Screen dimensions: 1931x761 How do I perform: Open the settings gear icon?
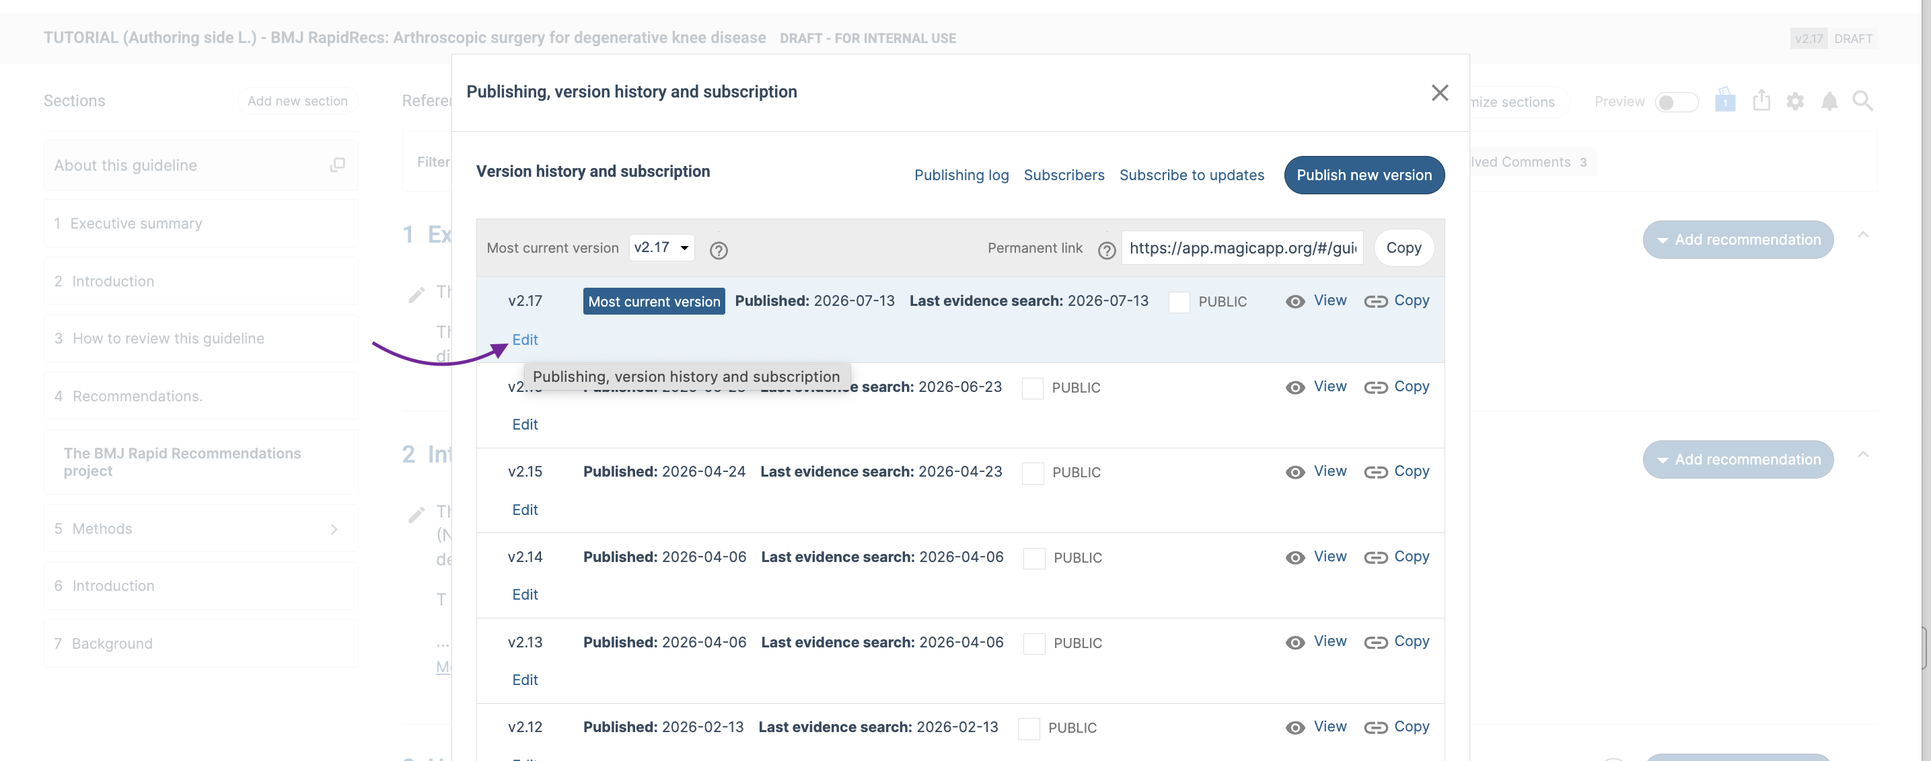pyautogui.click(x=1794, y=101)
